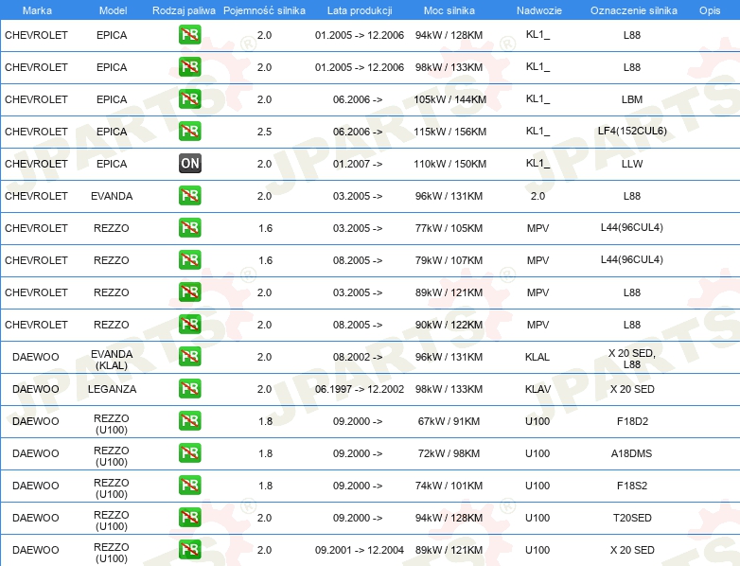Click the petrol icon in the Chevrolet Evanda row
Screen dimensions: 740x566
[x=189, y=195]
